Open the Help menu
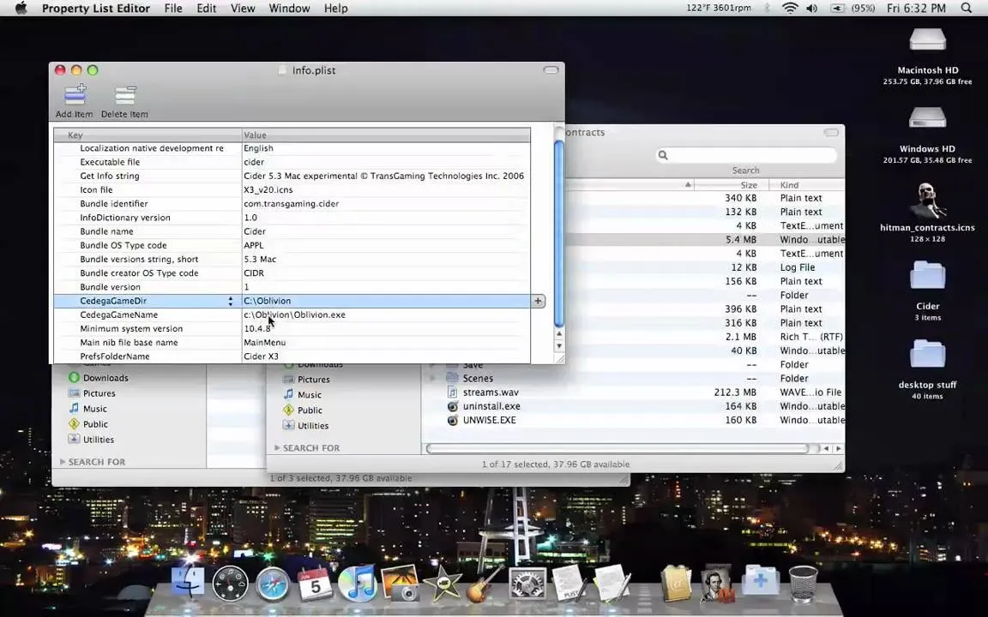988x617 pixels. pos(336,9)
